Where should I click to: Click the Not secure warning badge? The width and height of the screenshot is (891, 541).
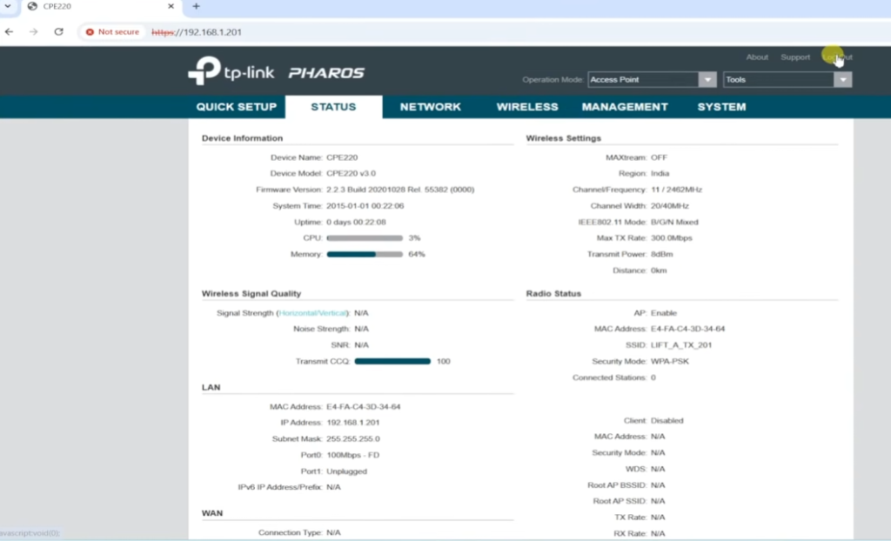[x=112, y=32]
